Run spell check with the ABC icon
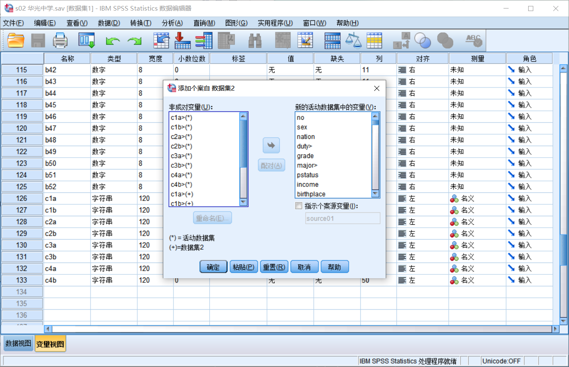The image size is (569, 367). coord(473,40)
